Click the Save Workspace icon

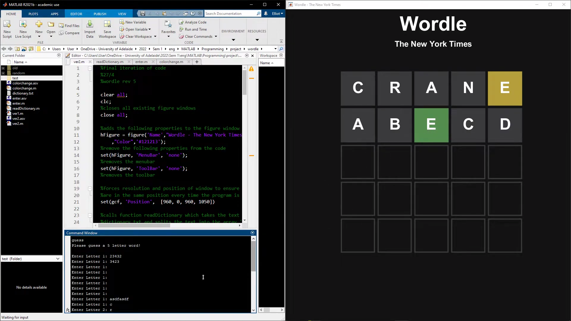(x=107, y=29)
